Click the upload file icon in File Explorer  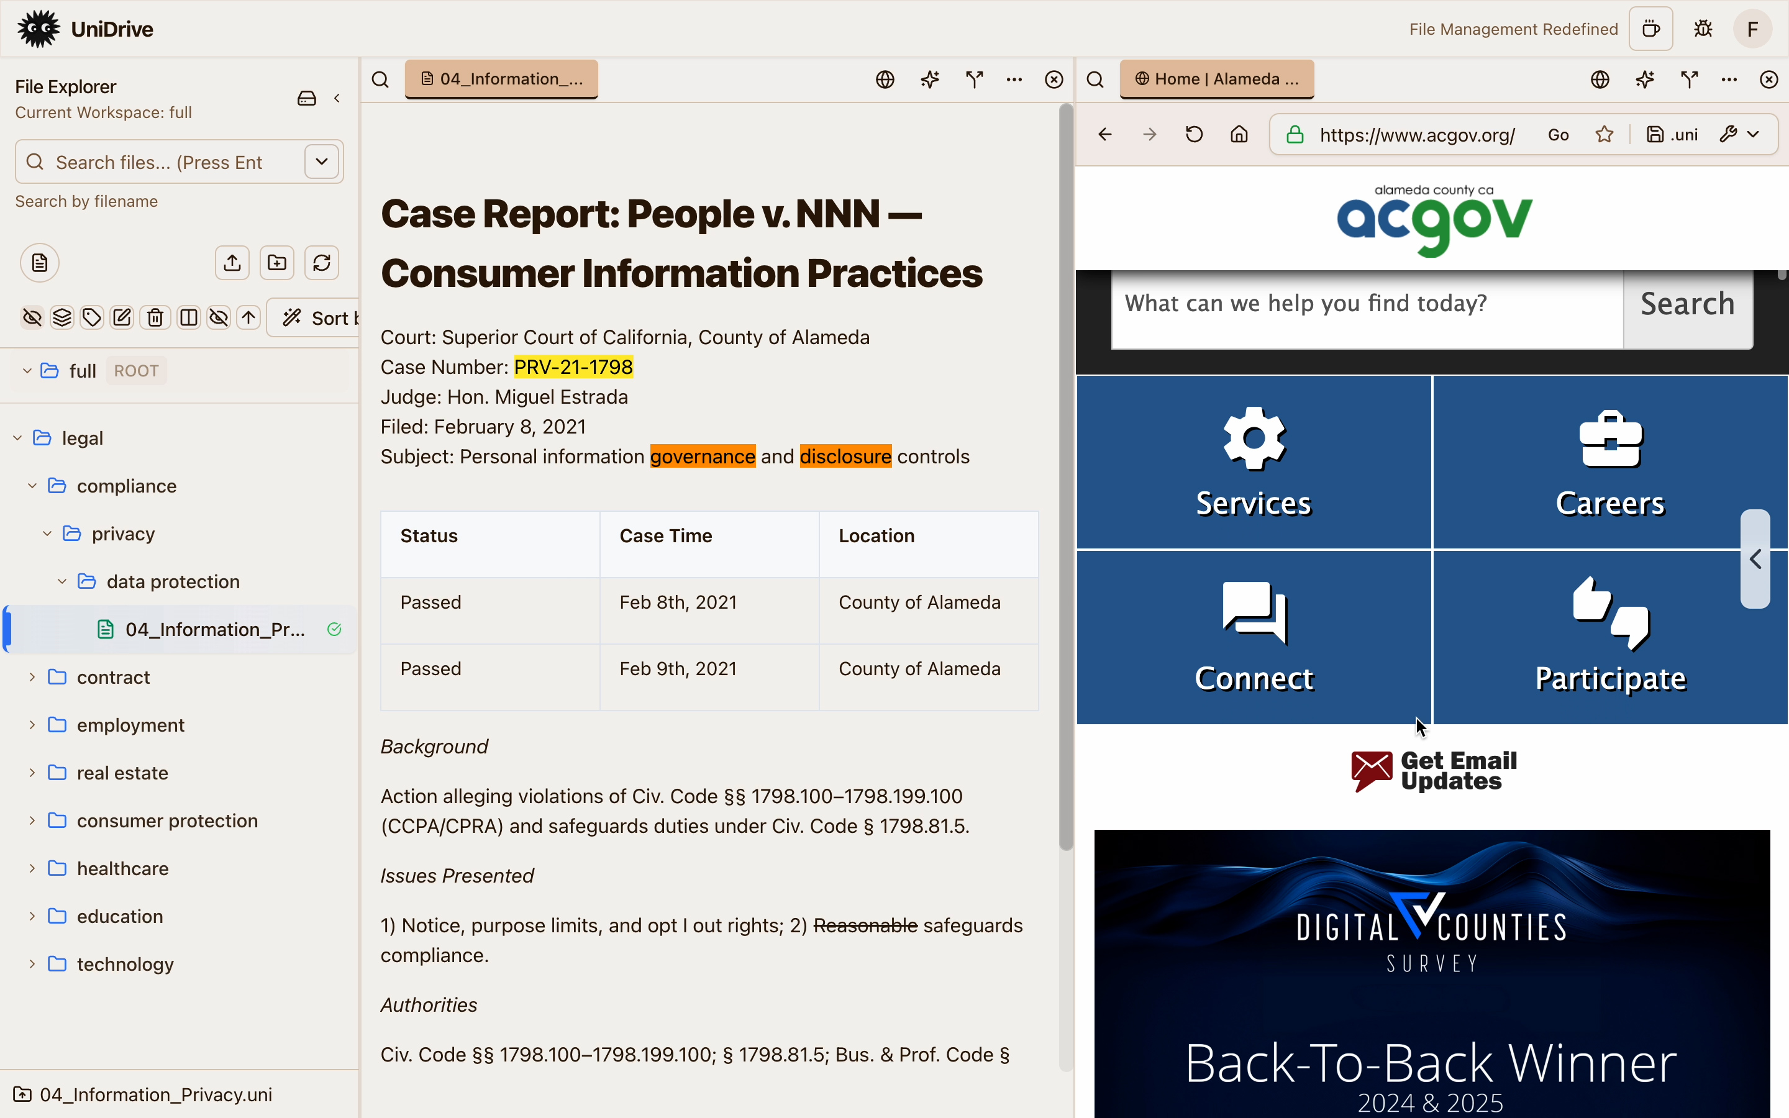[x=232, y=263]
